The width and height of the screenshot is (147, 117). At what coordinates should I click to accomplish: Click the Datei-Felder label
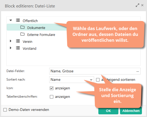tap(16, 71)
